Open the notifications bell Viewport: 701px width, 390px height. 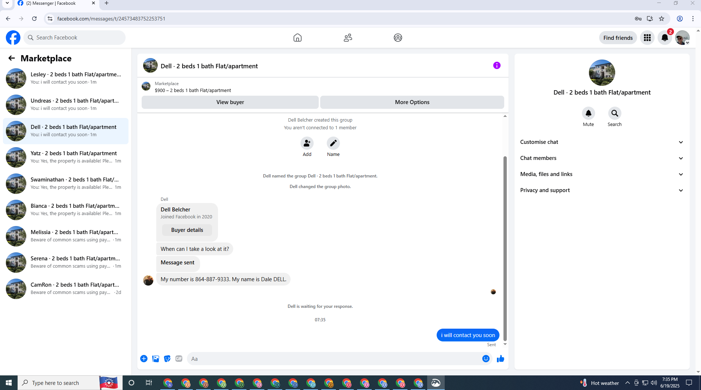coord(665,38)
